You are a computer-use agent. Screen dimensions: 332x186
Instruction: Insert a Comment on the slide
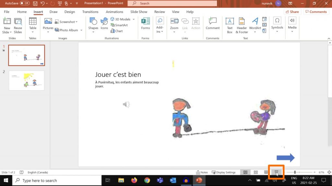[x=212, y=24]
